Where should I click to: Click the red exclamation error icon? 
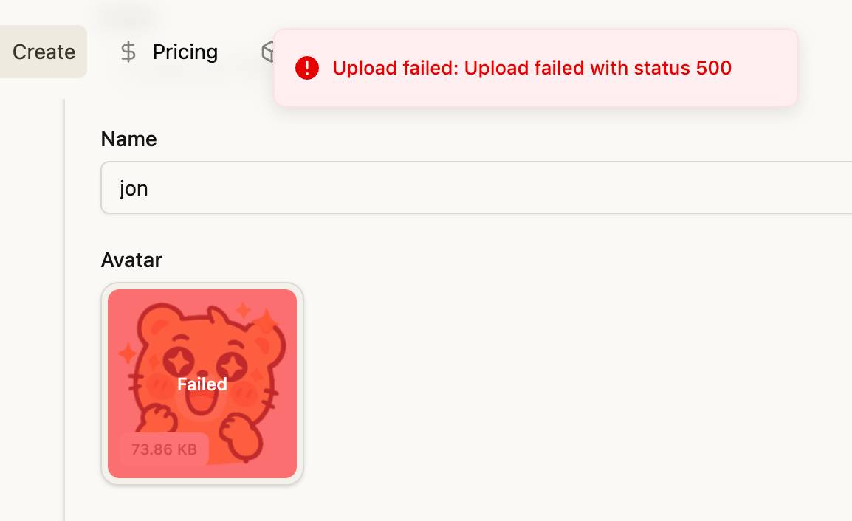tap(307, 69)
